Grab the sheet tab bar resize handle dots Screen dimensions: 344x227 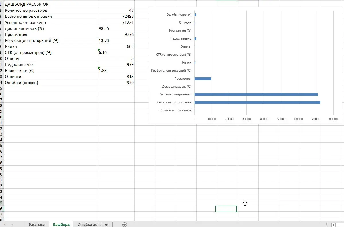click(x=327, y=225)
